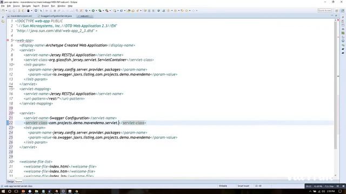
Task: Open the Windows Start menu
Action: point(3,191)
